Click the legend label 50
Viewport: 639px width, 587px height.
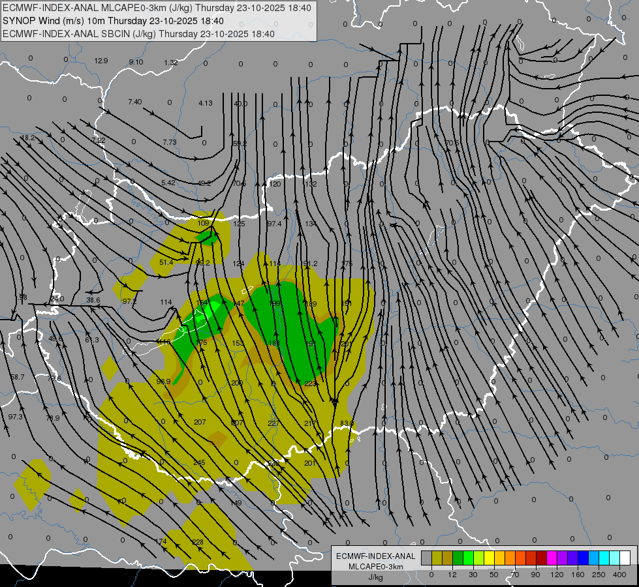(x=494, y=575)
